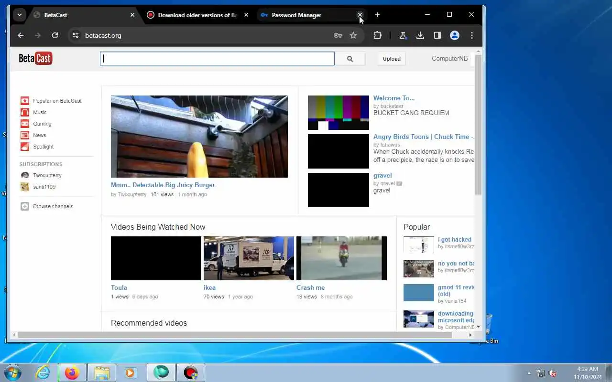Open the ikea title link

pyautogui.click(x=209, y=287)
